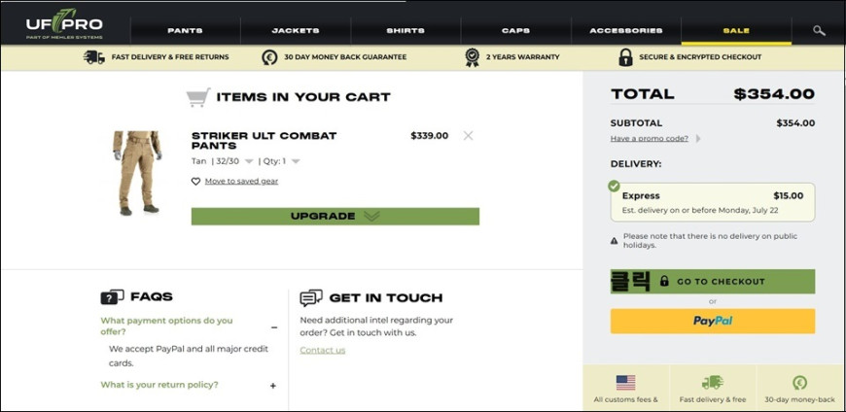Screen dimensions: 846x412
Task: Open the search magnifier icon
Action: point(819,31)
